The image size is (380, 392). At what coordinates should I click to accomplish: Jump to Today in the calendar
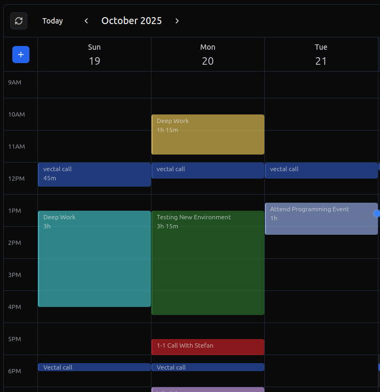52,21
